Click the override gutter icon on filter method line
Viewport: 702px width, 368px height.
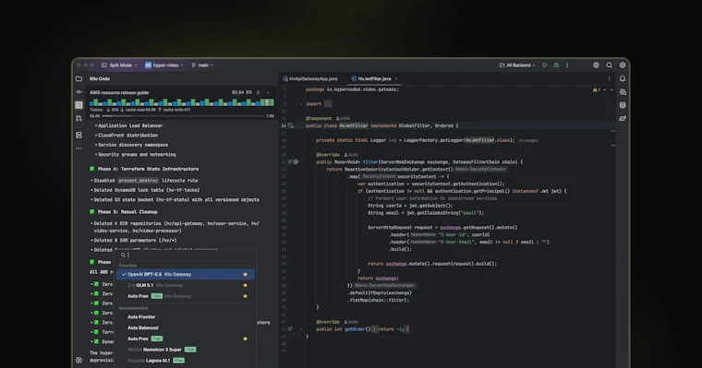point(290,162)
